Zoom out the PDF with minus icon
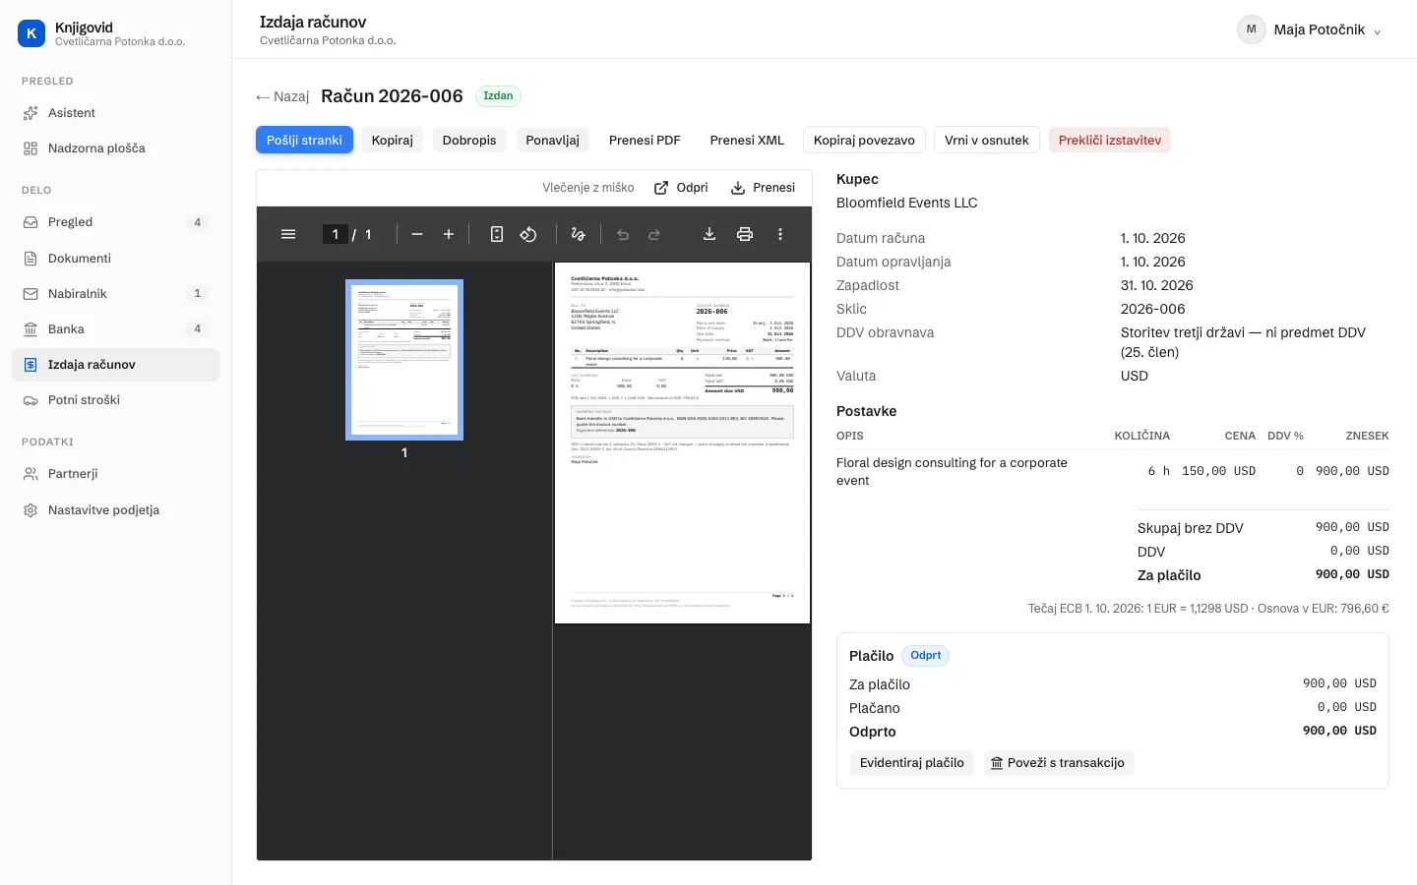Viewport: 1417px width, 885px height. [x=417, y=234]
